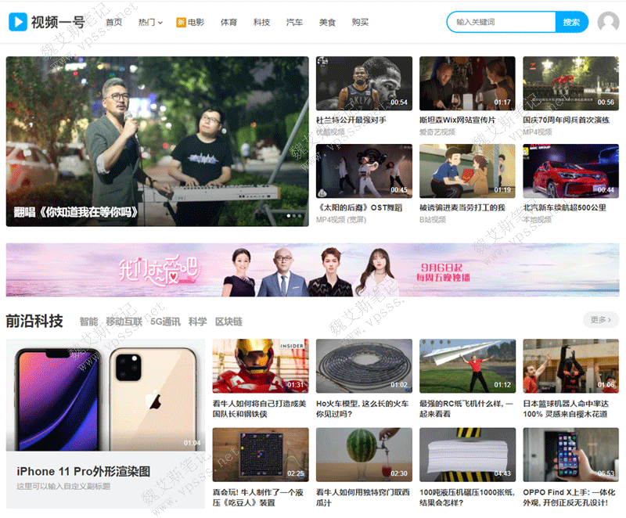This screenshot has width=626, height=518.
Task: Open the watermelon juice video thumbnail
Action: (364, 454)
